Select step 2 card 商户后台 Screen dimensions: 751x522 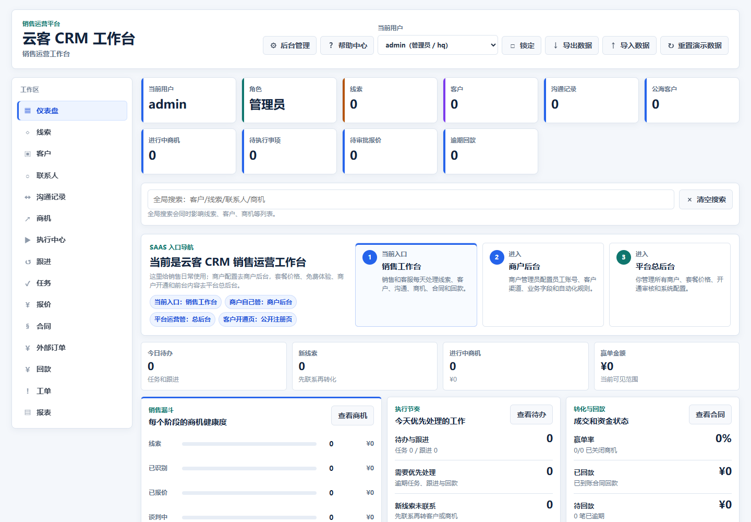click(543, 285)
